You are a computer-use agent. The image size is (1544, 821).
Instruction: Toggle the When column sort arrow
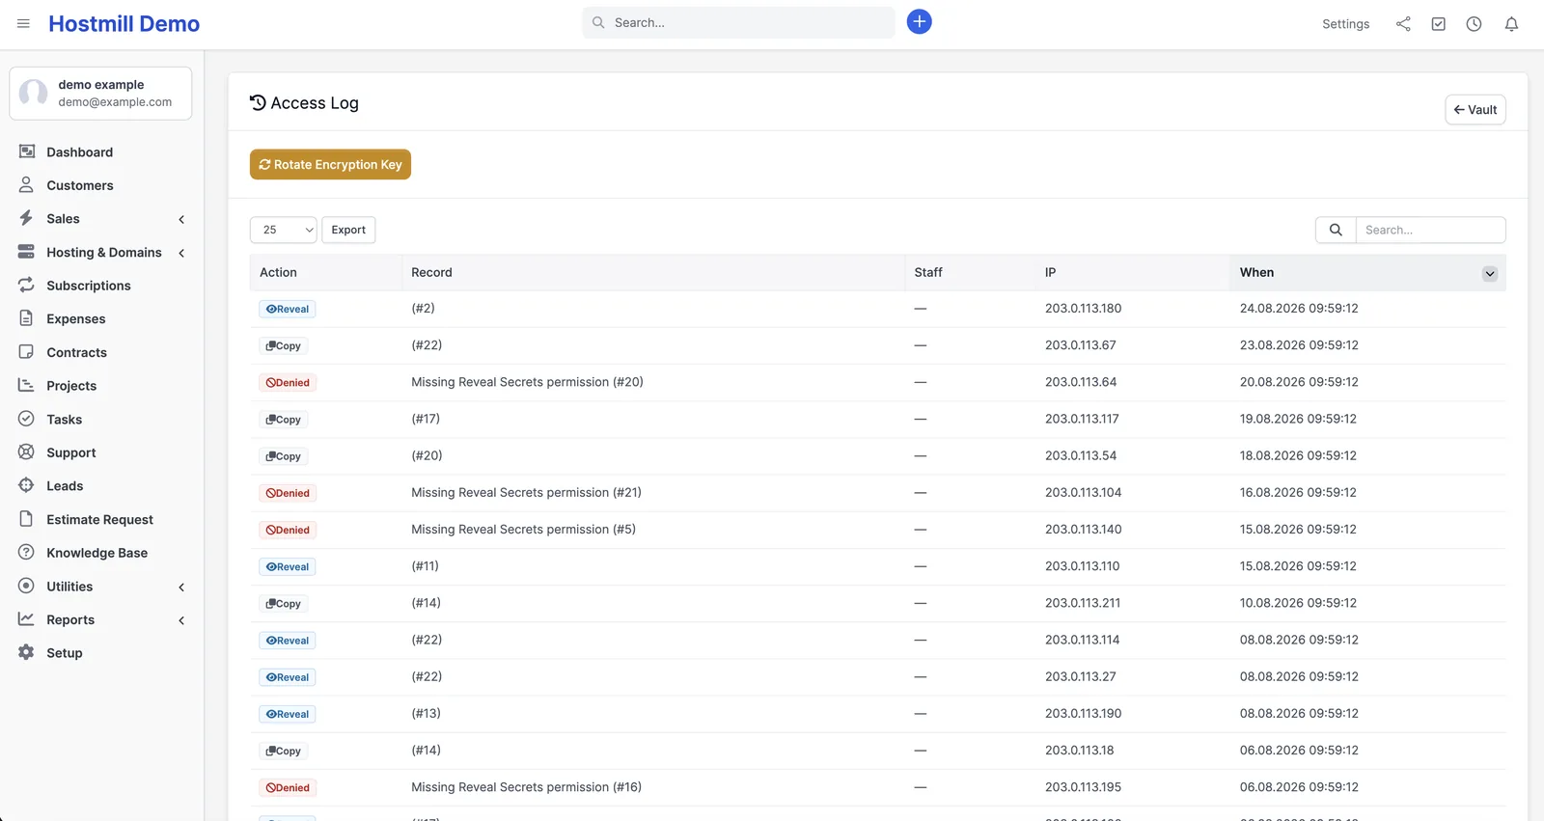coord(1490,273)
